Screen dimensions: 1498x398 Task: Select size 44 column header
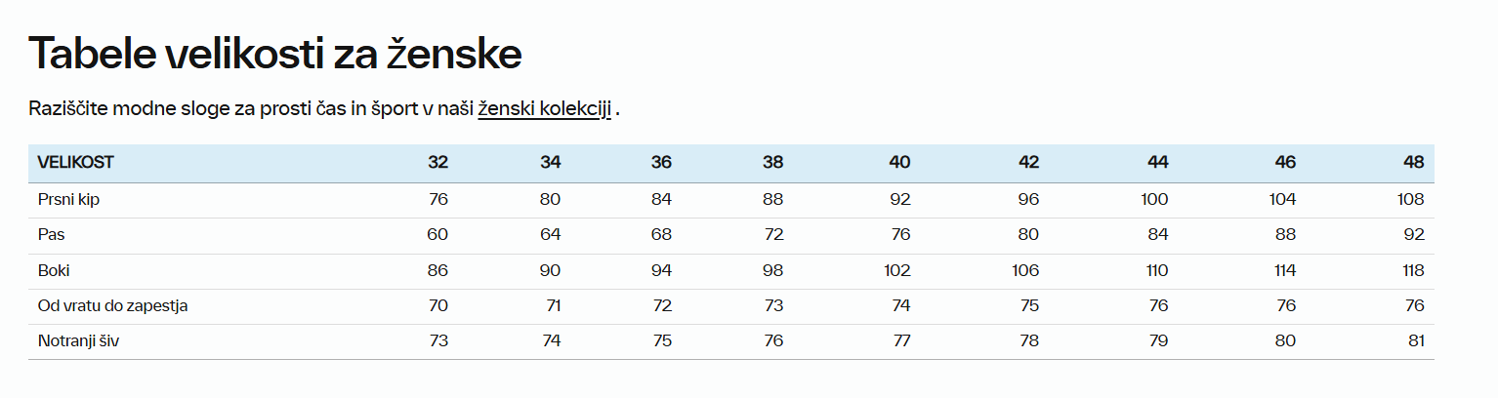(1157, 163)
